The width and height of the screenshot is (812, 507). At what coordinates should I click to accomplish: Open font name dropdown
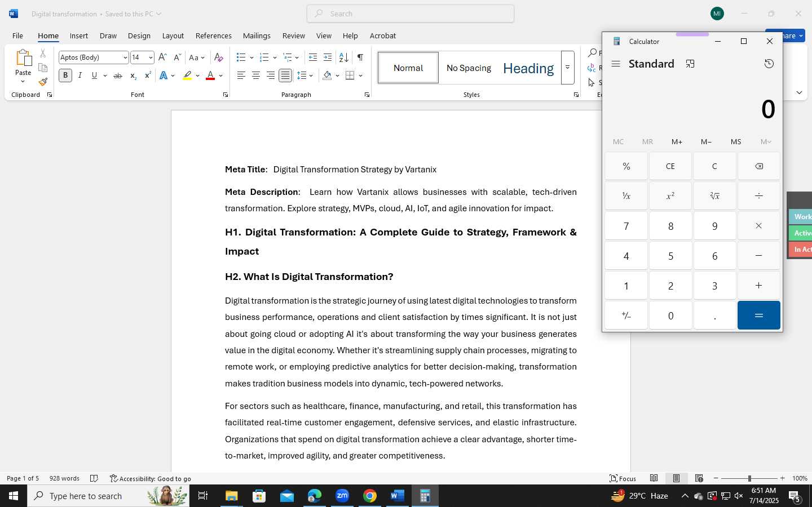click(125, 57)
